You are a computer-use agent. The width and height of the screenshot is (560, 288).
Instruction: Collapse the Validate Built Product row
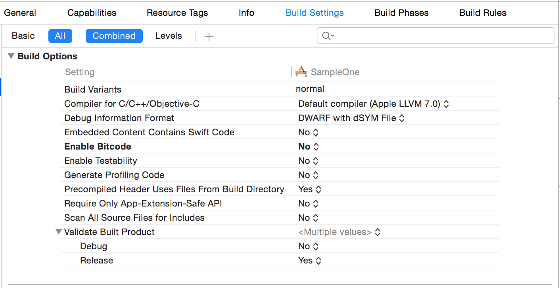[59, 232]
